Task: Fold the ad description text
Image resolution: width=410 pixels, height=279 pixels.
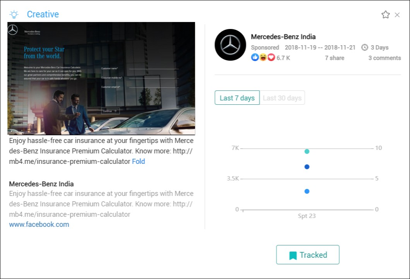Action: pos(138,162)
